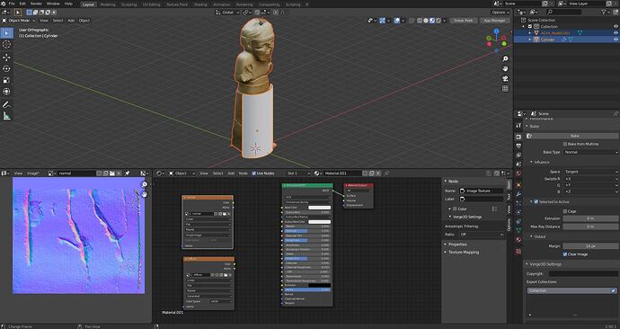Click the Bake button
620x329 pixels.
coord(574,136)
